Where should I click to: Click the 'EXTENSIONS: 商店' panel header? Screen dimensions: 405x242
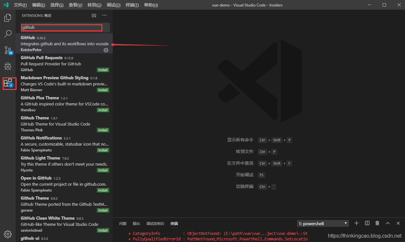(37, 16)
